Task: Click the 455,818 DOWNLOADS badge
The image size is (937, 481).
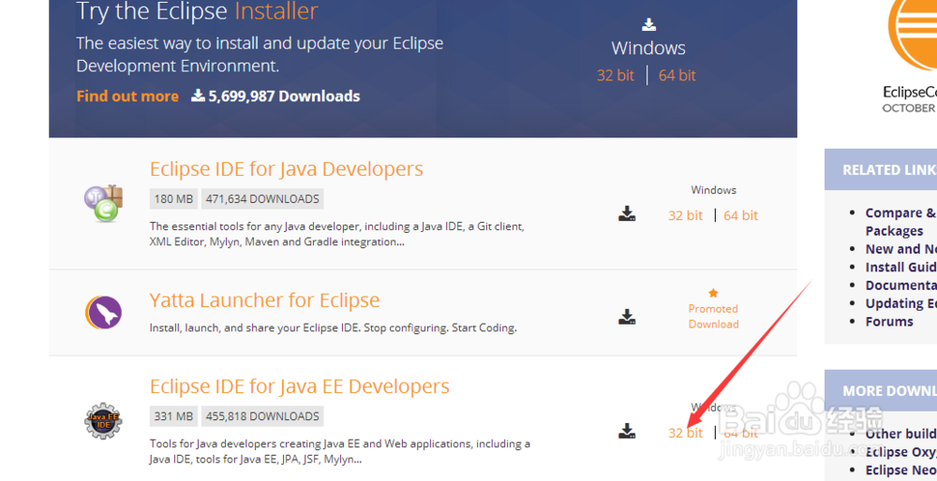Action: click(262, 415)
